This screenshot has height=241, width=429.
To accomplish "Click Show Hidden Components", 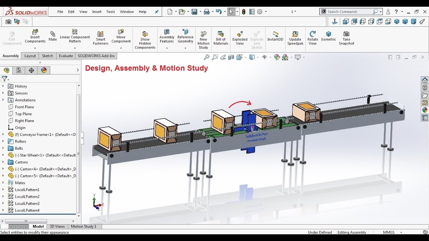I will click(145, 40).
